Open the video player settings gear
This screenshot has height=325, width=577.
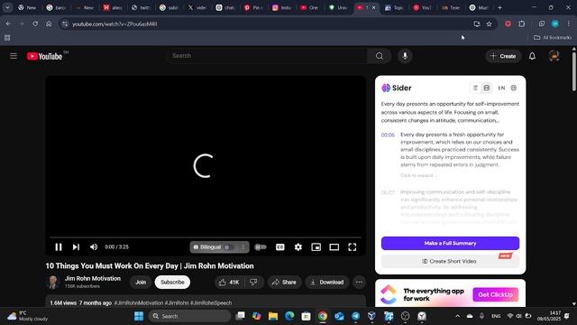298,246
